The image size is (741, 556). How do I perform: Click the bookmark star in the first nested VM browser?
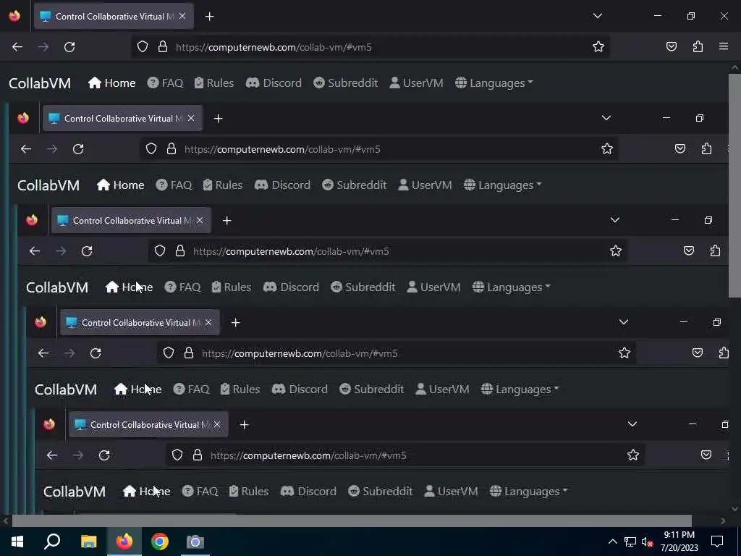pyautogui.click(x=607, y=149)
